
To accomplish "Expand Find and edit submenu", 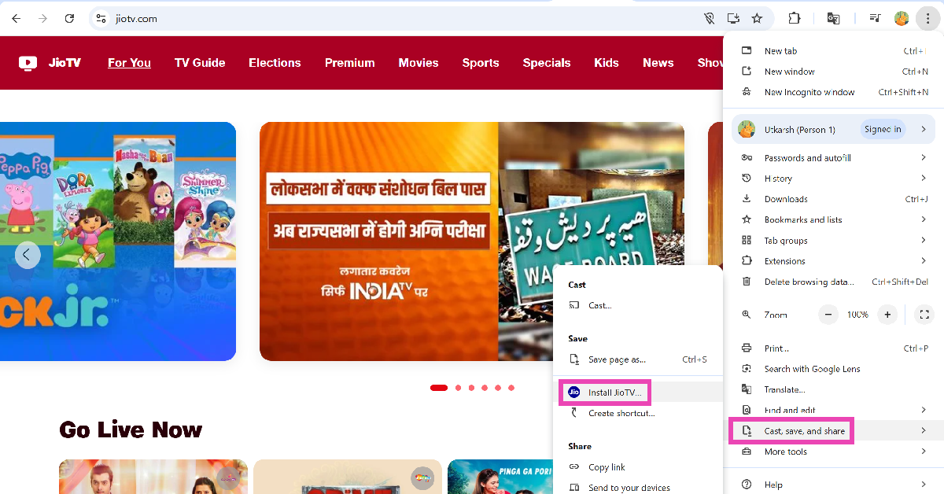I will (x=924, y=410).
